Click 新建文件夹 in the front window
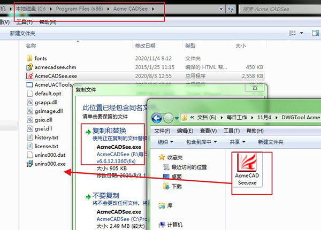The width and height of the screenshot is (321, 230). pos(271,142)
